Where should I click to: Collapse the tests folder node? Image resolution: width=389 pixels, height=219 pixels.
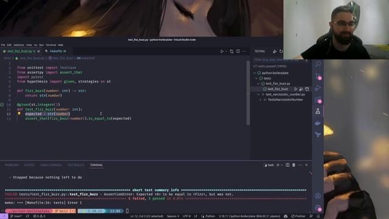(256, 78)
